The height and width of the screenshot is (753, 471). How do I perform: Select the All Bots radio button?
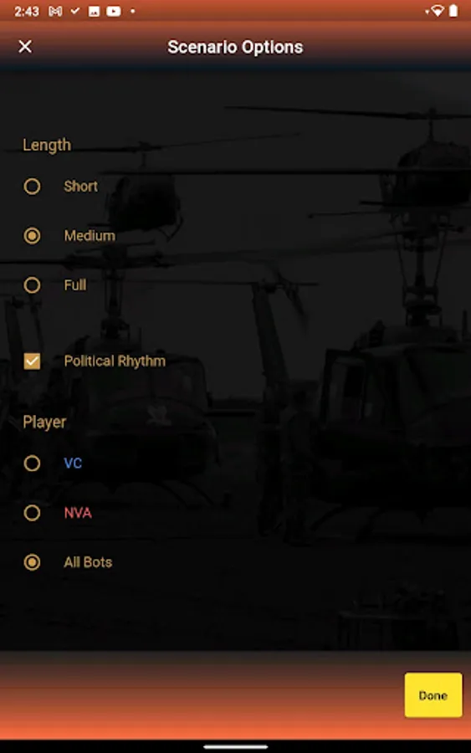coord(32,562)
